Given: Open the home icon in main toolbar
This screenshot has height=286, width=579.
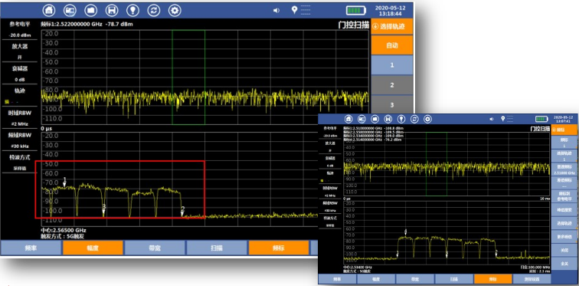Looking at the screenshot, I should coord(49,10).
